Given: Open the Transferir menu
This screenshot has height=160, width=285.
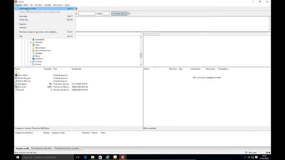Looking at the screenshot, I should (x=39, y=5).
